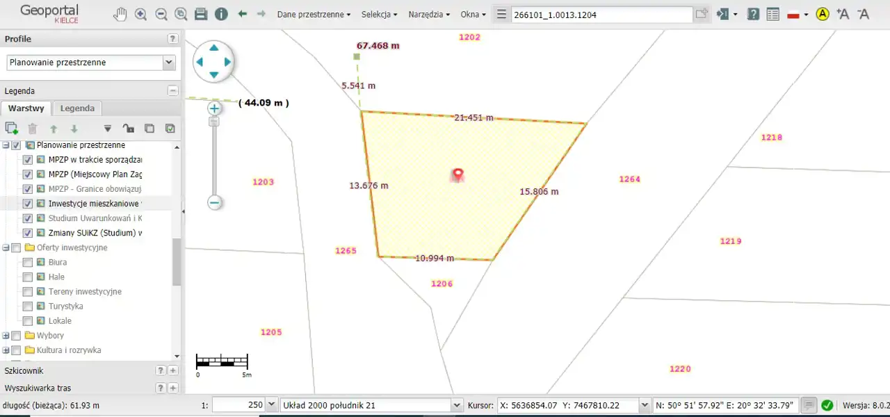Open the help question mark icon
Viewport: 890px width, 417px height.
[x=752, y=14]
